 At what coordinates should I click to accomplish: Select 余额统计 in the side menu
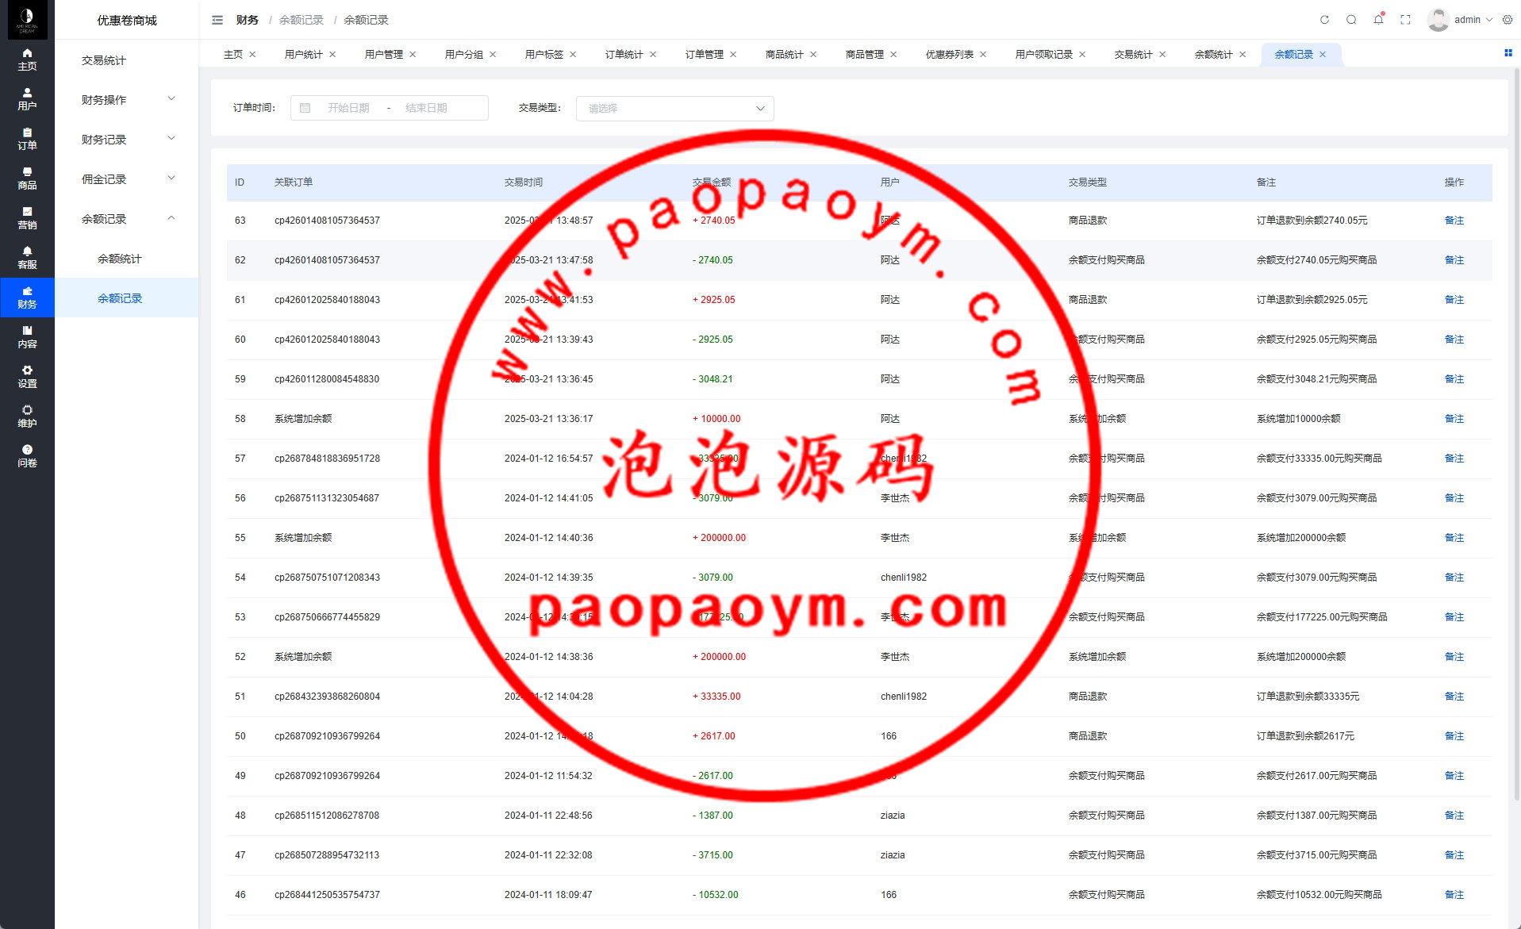120,259
